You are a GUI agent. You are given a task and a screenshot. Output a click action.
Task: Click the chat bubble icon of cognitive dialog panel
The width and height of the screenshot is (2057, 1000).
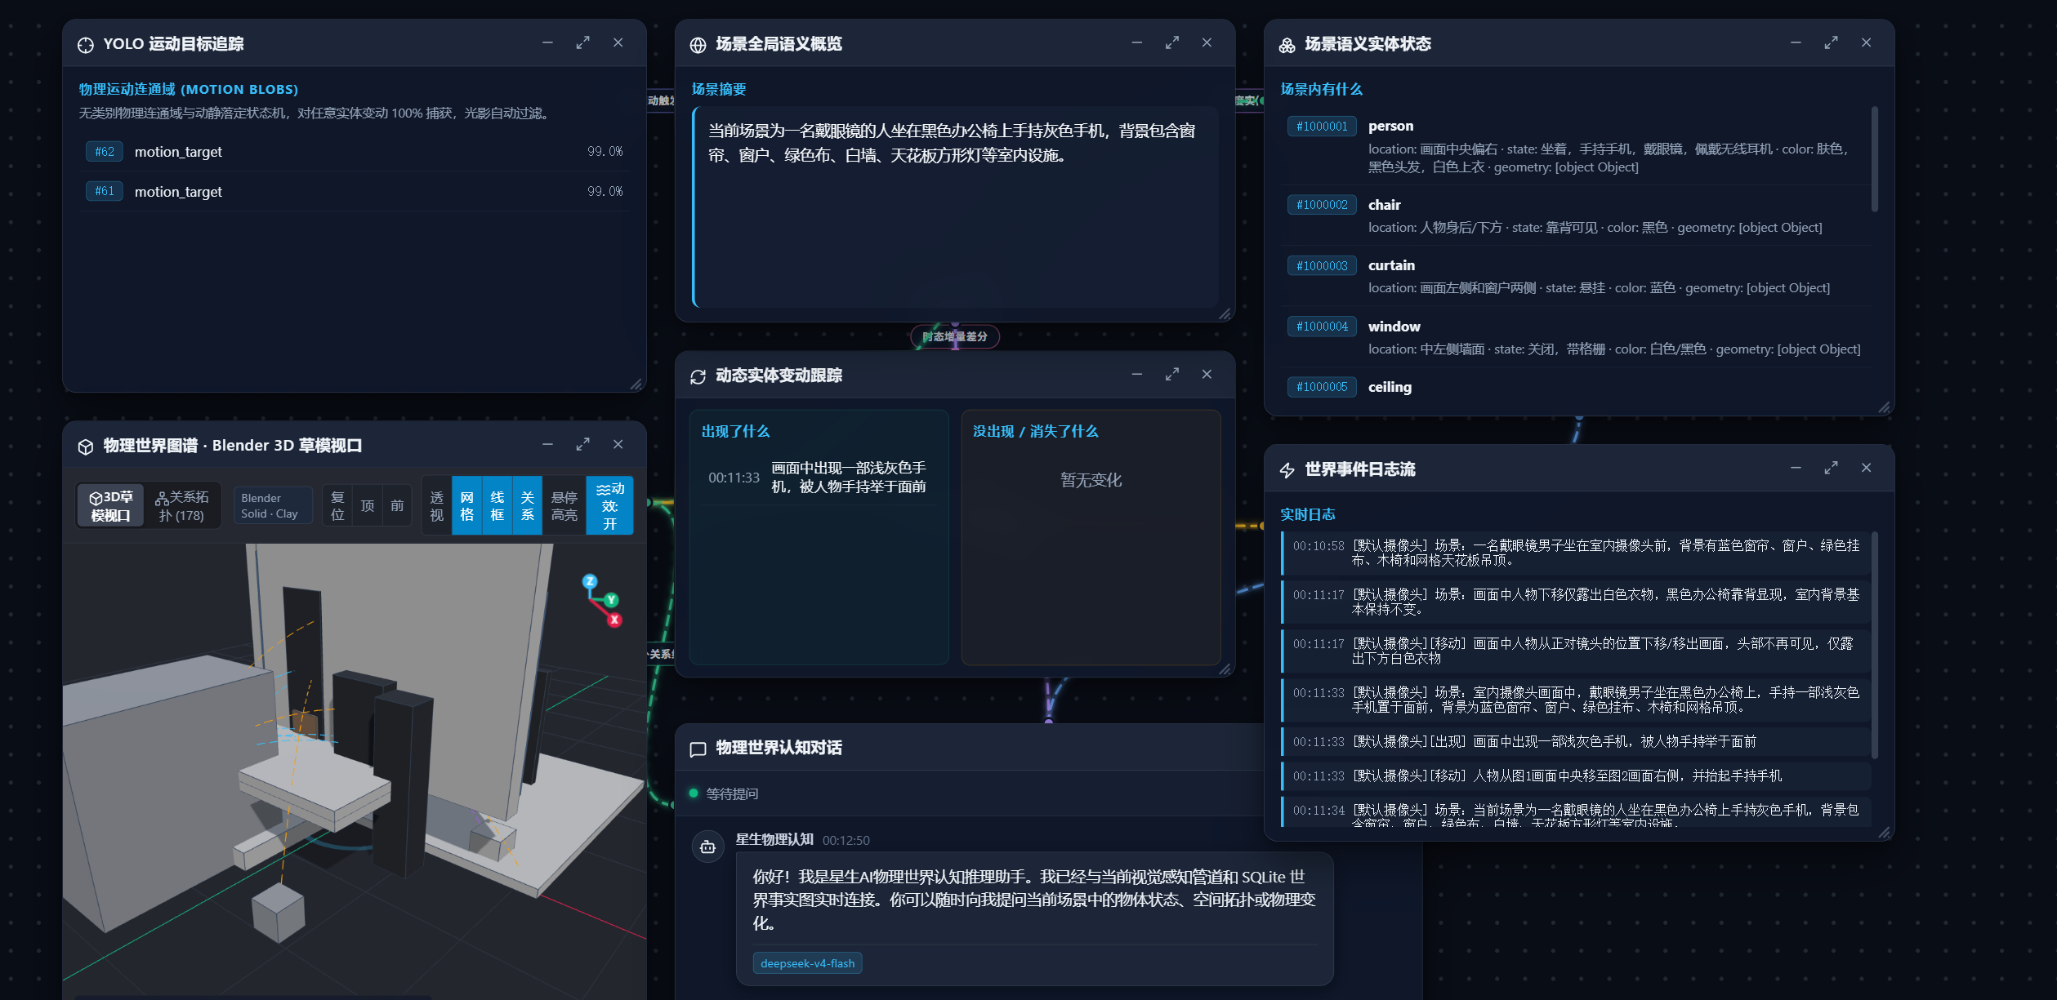[x=698, y=749]
